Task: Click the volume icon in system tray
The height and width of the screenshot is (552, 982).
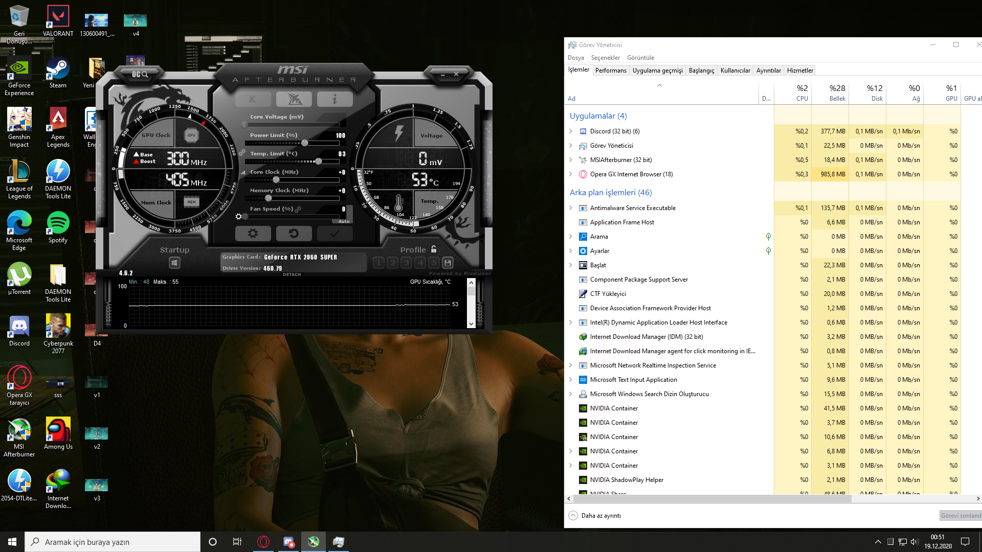Action: point(914,542)
